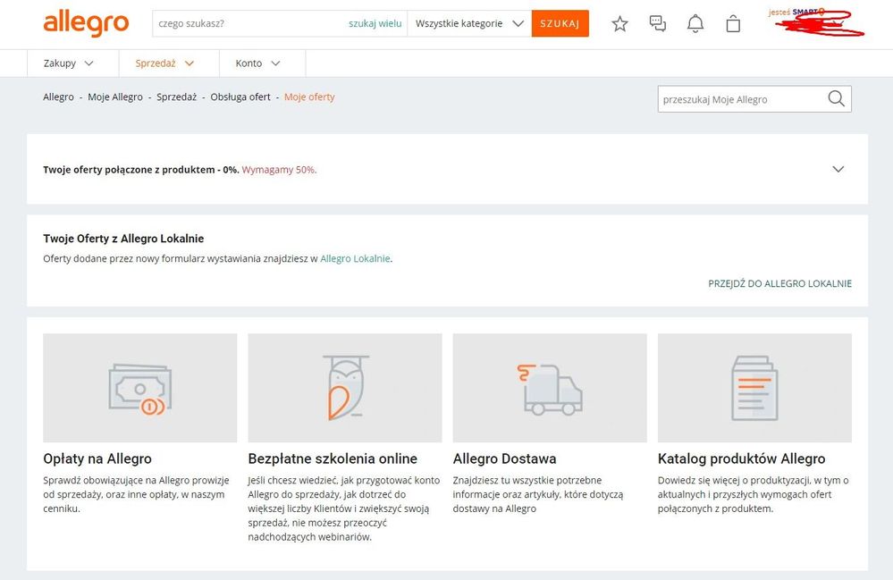Click the allegro logo
Viewport: 893px width, 580px height.
(x=86, y=23)
